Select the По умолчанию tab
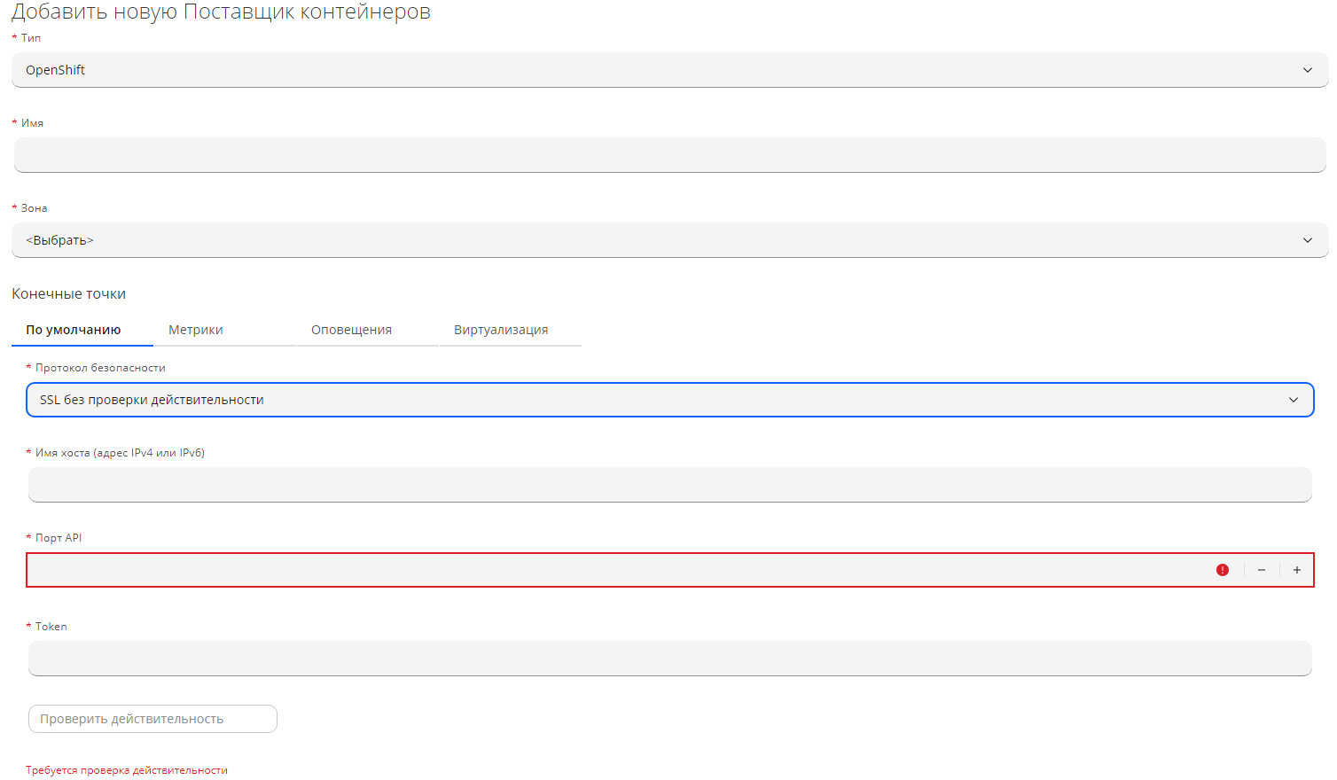The image size is (1337, 780). point(74,330)
